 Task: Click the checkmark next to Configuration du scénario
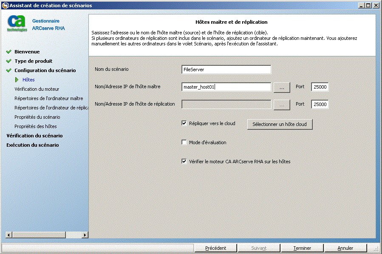[x=9, y=70]
